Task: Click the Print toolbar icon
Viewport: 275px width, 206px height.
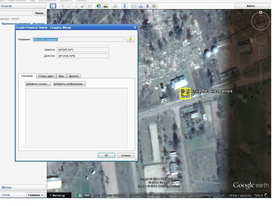Action: tap(141, 6)
